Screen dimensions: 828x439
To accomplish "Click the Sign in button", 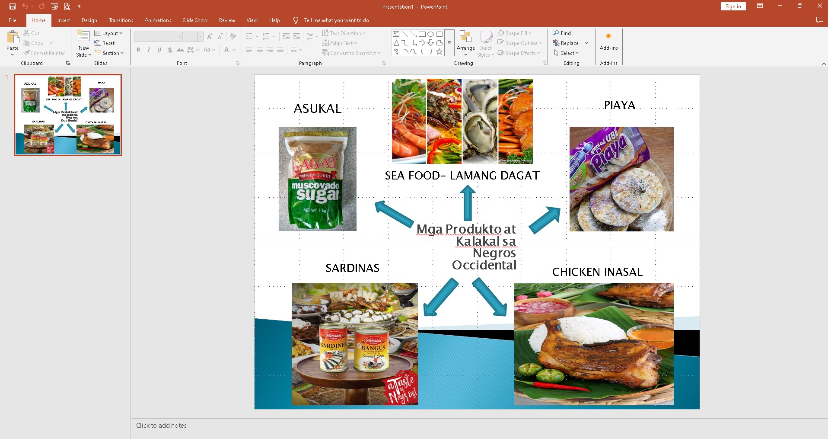I will point(733,6).
